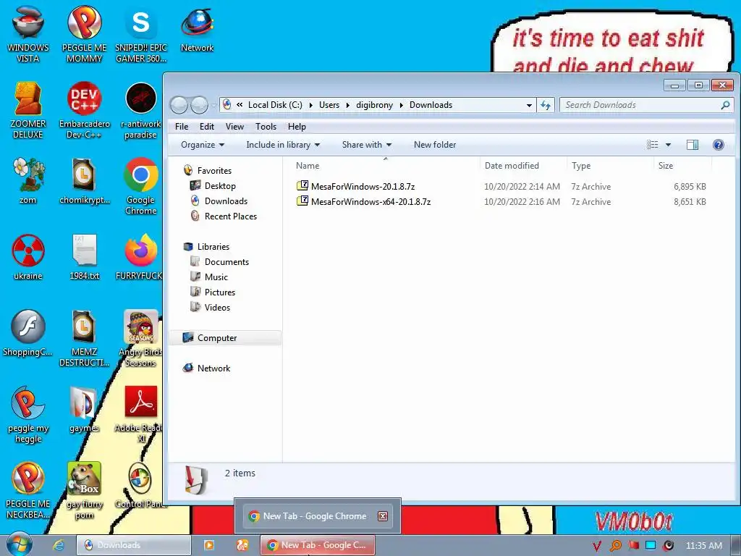Select the Skype-style SNIPED!! EPIC GAMER icon
The image size is (741, 556).
tap(141, 34)
